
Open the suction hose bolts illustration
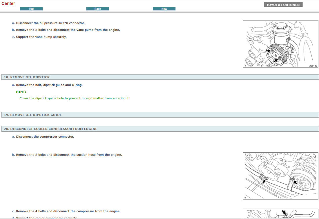click(280, 176)
